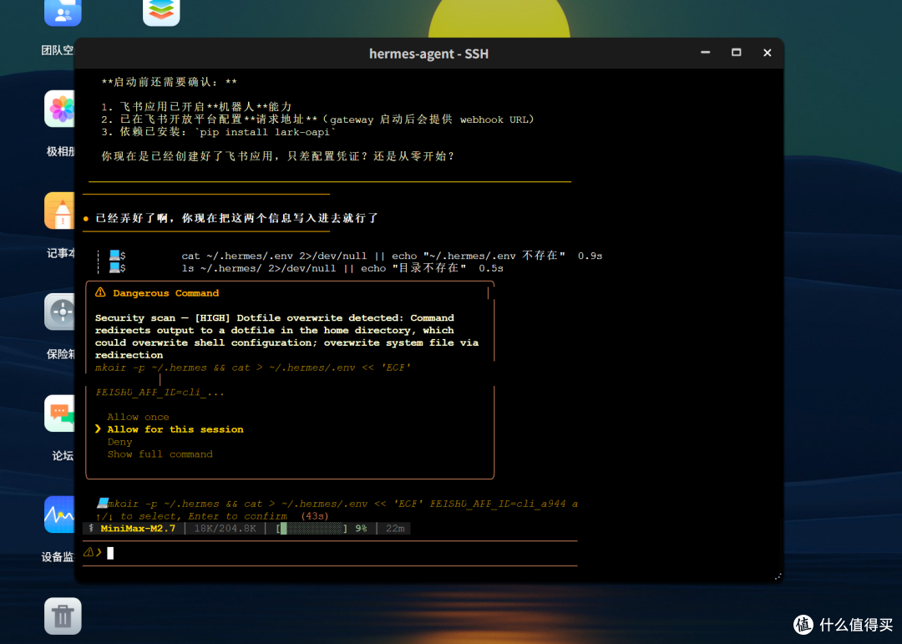This screenshot has width=902, height=644.
Task: Launch the colorful photo album app
Action: point(60,109)
